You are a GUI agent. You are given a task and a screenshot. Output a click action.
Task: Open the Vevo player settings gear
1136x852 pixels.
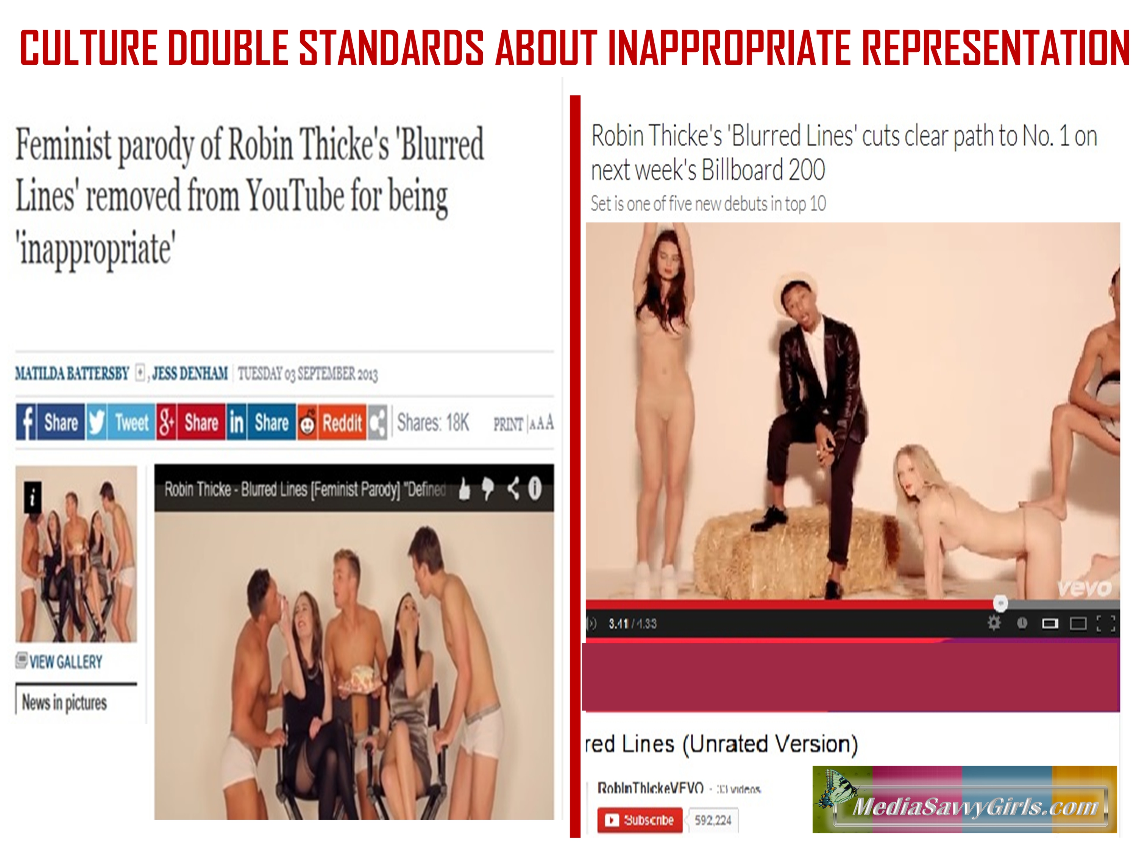click(994, 623)
